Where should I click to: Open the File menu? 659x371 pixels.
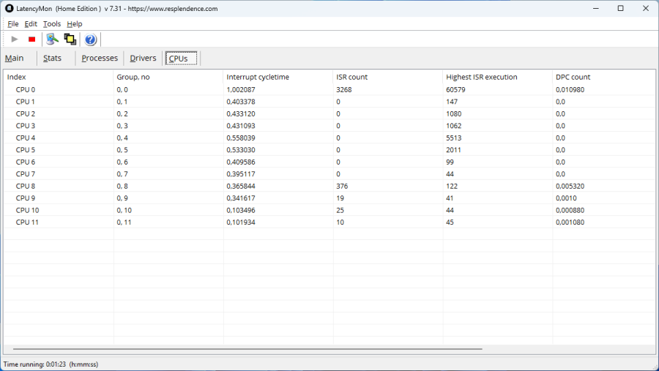pyautogui.click(x=13, y=24)
